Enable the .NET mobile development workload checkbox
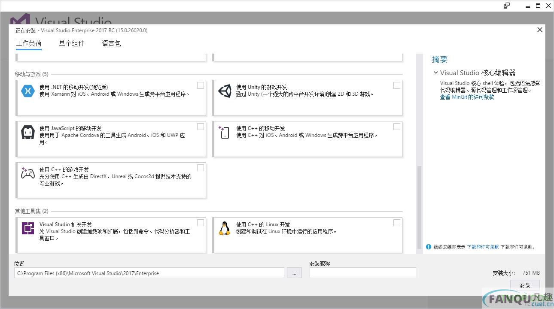This screenshot has width=554, height=309. (201, 85)
